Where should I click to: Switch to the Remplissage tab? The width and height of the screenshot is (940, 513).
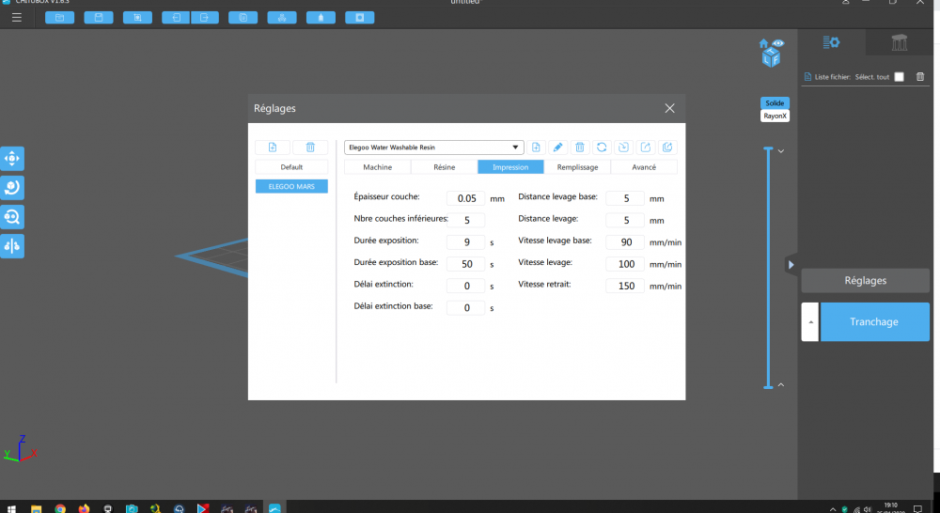point(577,167)
